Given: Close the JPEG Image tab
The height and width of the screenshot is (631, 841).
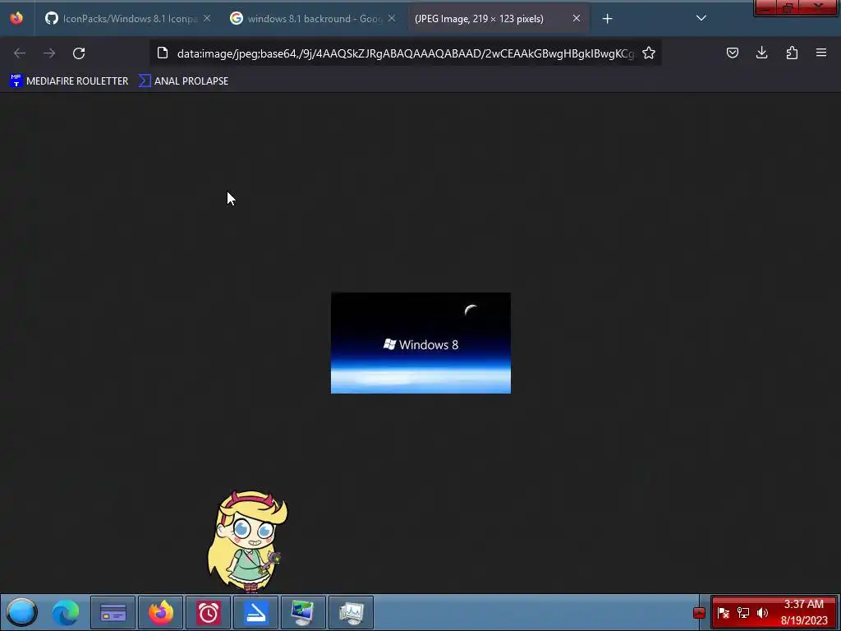Looking at the screenshot, I should tap(576, 18).
